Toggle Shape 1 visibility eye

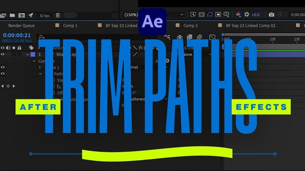tap(3, 67)
